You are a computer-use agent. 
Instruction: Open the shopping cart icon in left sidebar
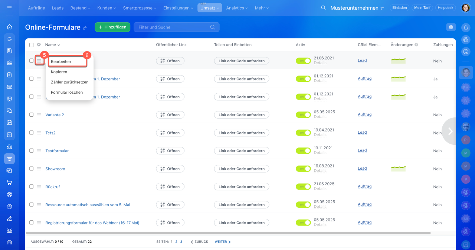point(9,183)
